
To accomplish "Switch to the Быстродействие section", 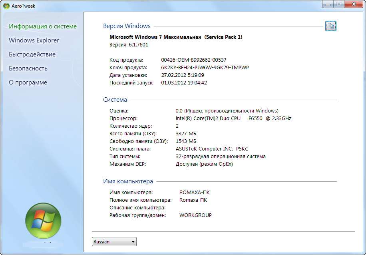I will coord(32,54).
